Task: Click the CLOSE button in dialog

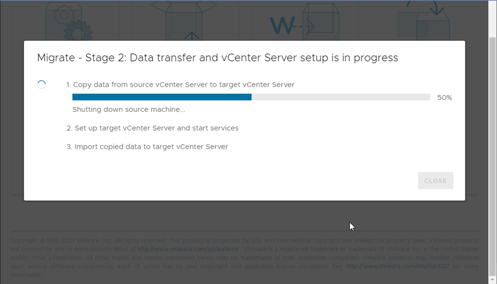Action: click(x=436, y=180)
